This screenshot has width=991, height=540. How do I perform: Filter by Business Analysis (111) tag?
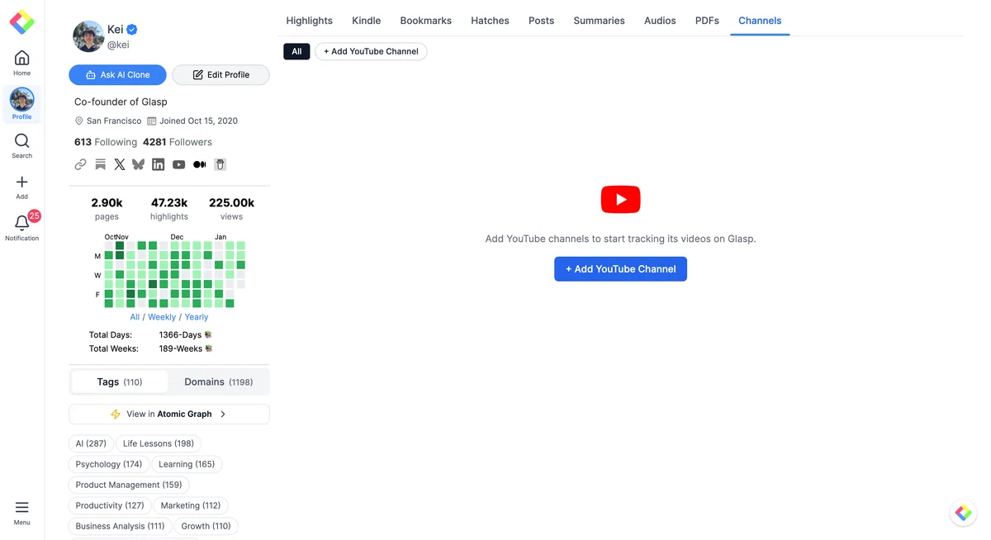[121, 526]
